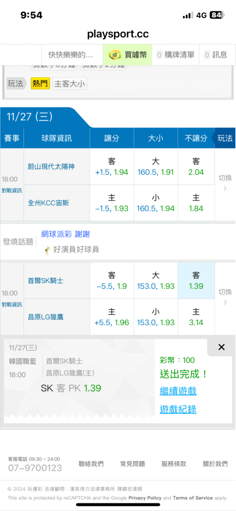Choose 主 +5.5, 1.96 spread cell
The width and height of the screenshot is (236, 511).
[112, 317]
